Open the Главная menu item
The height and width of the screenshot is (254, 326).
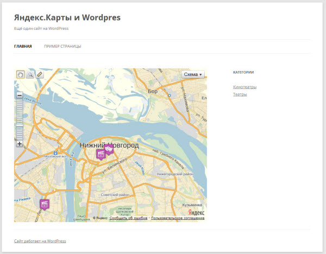point(23,46)
